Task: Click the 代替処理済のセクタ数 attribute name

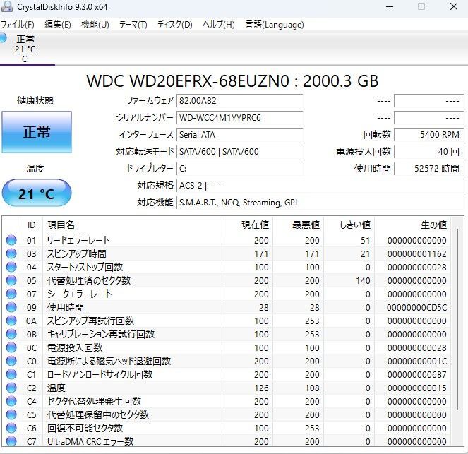Action: 89,280
